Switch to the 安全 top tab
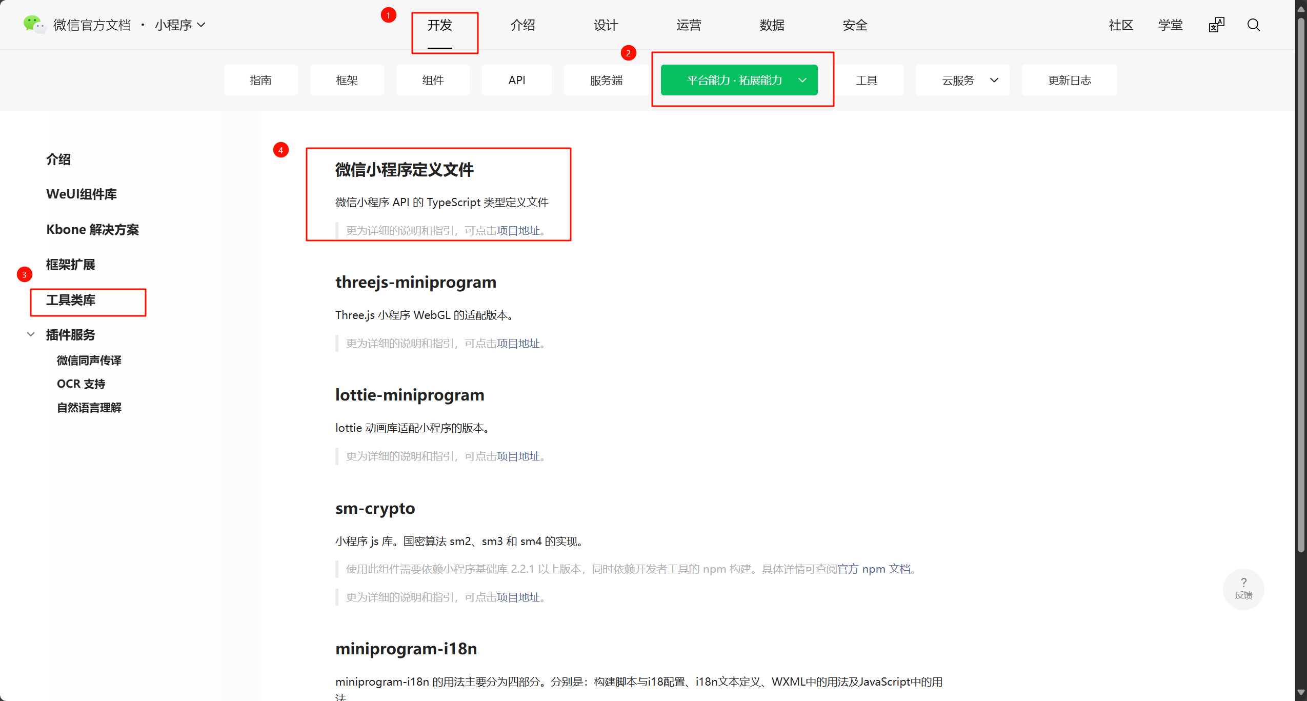Image resolution: width=1307 pixels, height=701 pixels. pyautogui.click(x=855, y=25)
